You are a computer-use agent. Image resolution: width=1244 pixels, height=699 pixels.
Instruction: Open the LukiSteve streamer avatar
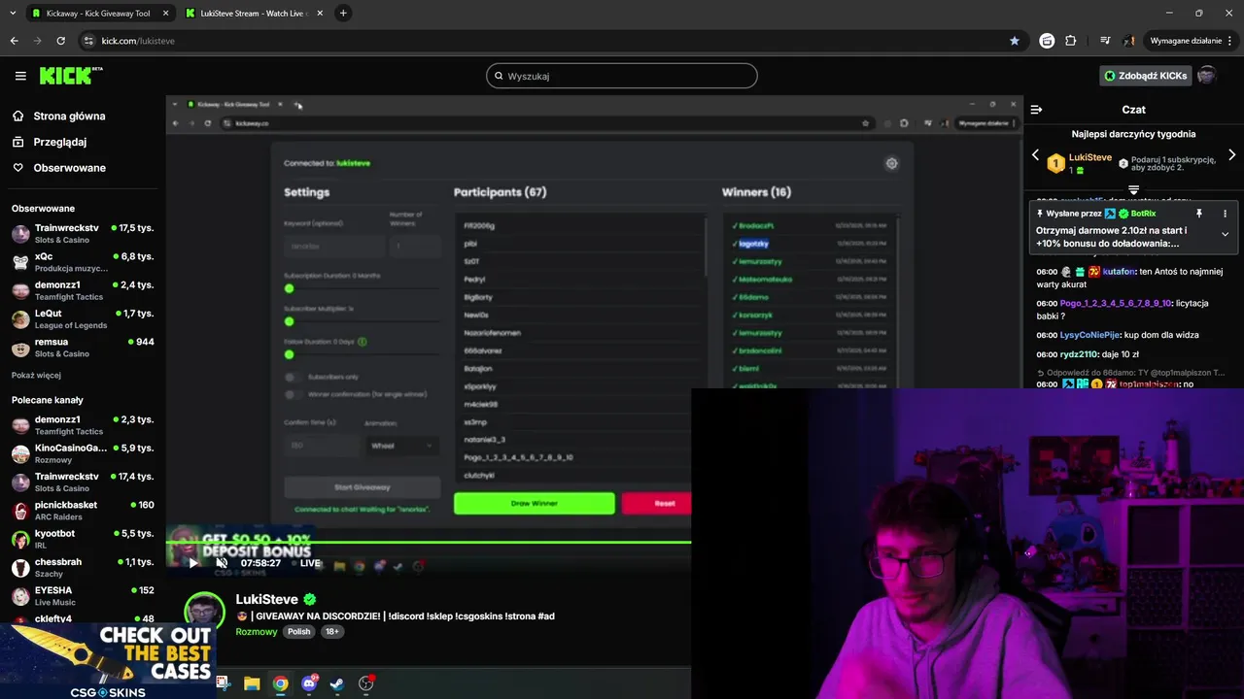coord(204,612)
